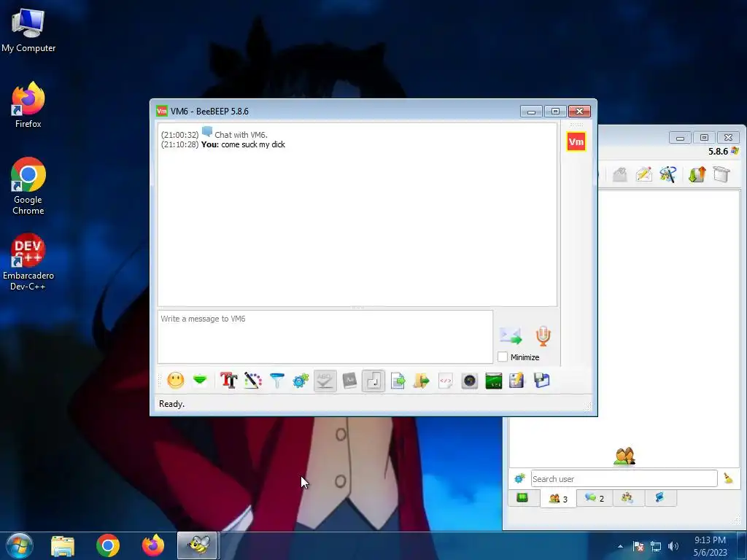Image resolution: width=747 pixels, height=560 pixels.
Task: Maximize the VM6 chat window
Action: pos(555,111)
